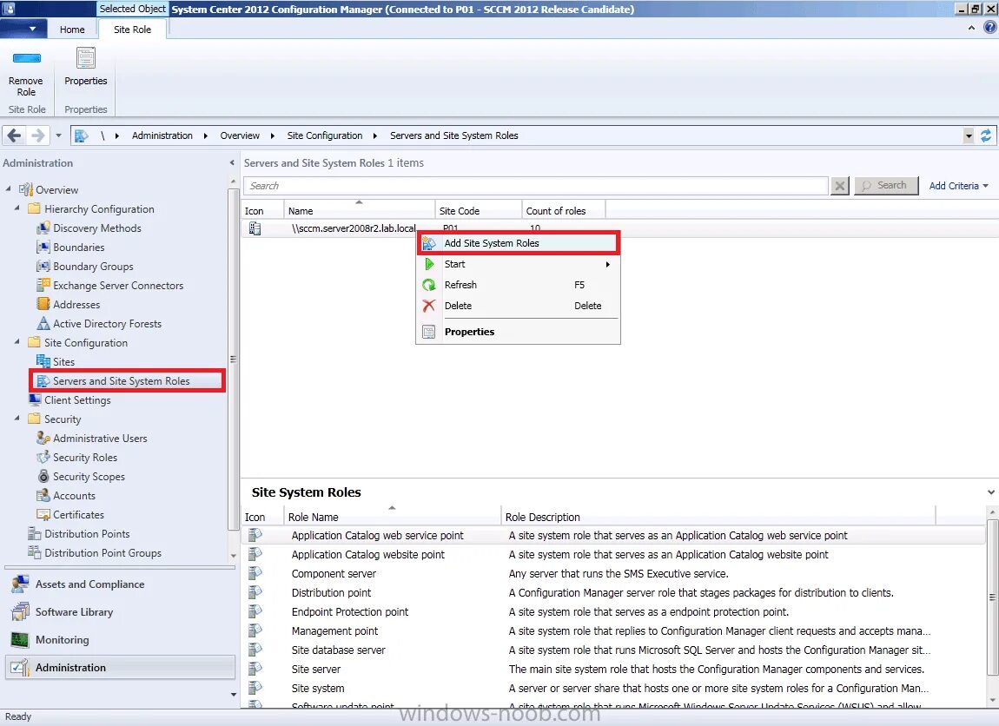Select the Boundary Groups icon
Screen dimensions: 999x726
(43, 267)
